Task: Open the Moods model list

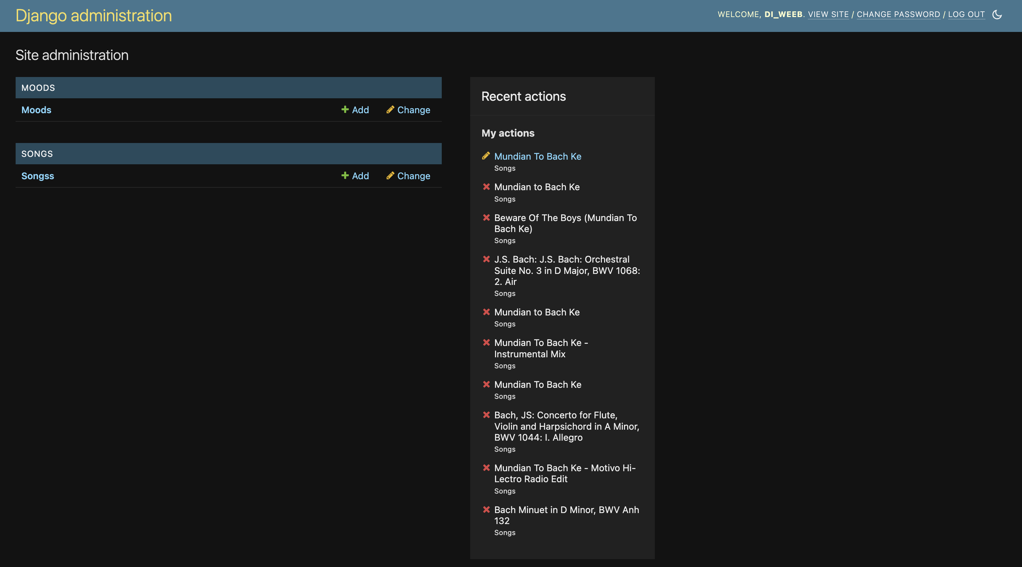Action: point(36,110)
